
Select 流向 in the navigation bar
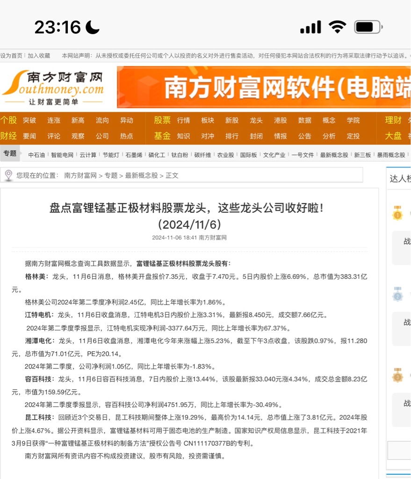point(102,120)
